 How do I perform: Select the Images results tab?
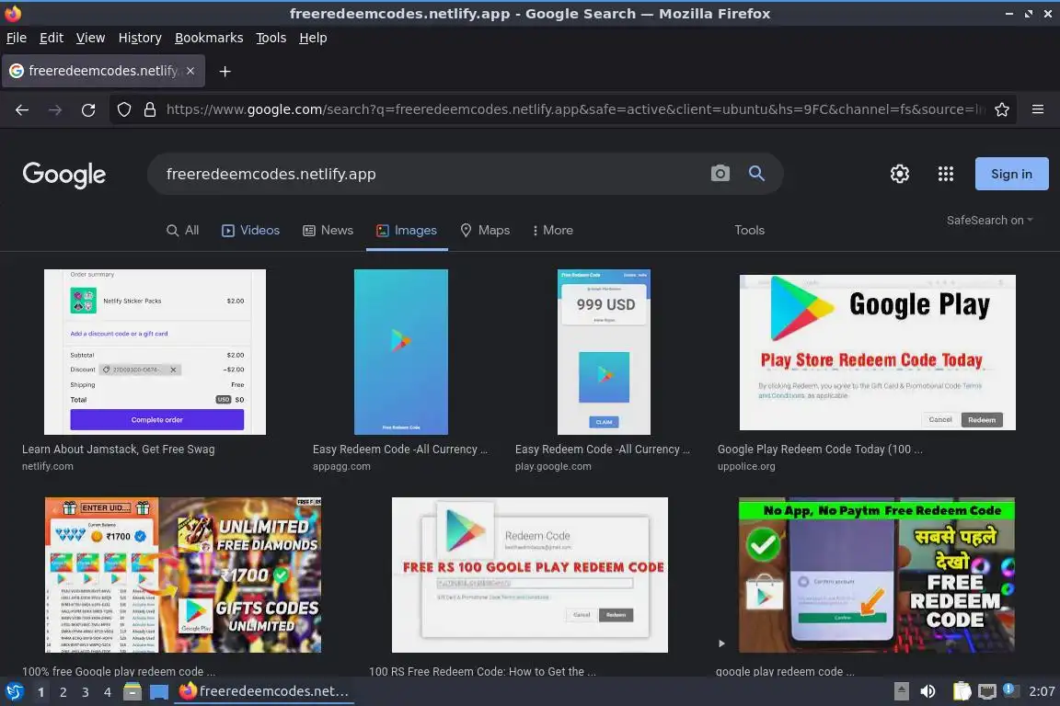(x=407, y=231)
